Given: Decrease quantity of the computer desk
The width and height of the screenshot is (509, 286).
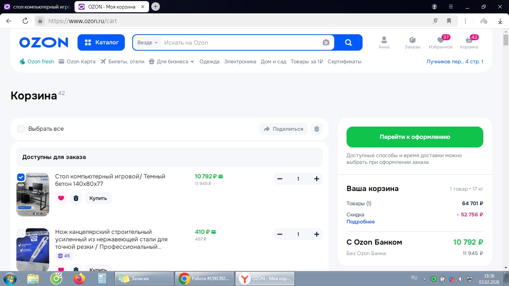Looking at the screenshot, I should (280, 179).
